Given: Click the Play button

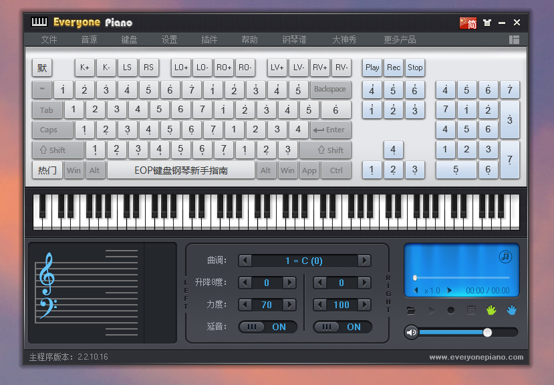Looking at the screenshot, I should tap(372, 68).
